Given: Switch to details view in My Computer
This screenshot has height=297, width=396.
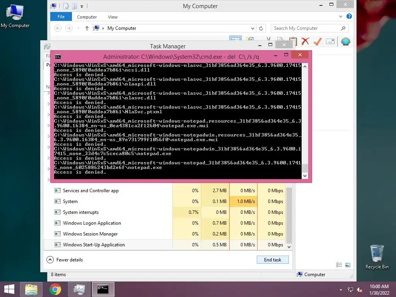Looking at the screenshot, I should (339, 265).
